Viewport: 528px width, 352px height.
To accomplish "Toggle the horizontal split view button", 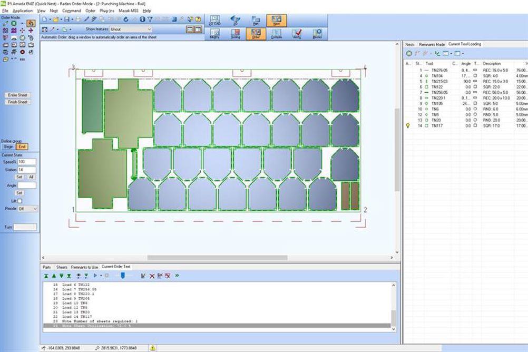I will (190, 30).
